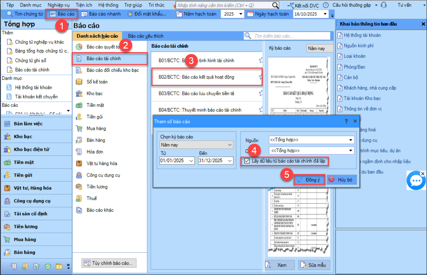Click the Tìm chứng từ search icon
This screenshot has width=427, height=275.
[10, 14]
